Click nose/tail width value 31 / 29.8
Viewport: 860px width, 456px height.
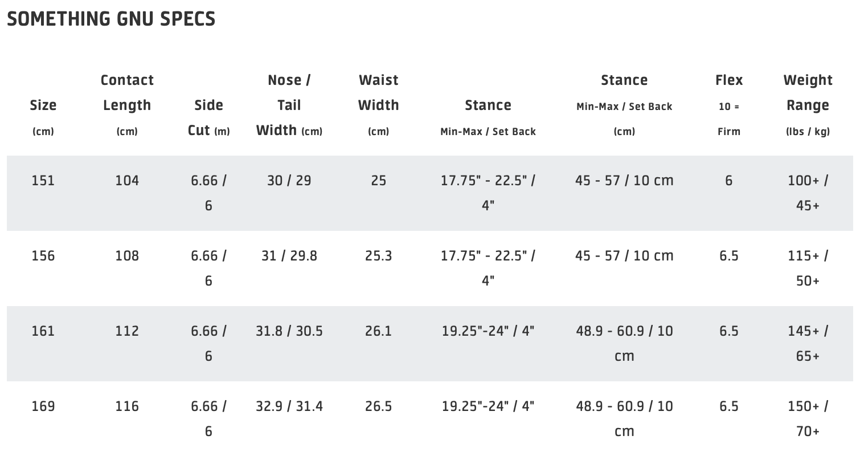coord(289,256)
